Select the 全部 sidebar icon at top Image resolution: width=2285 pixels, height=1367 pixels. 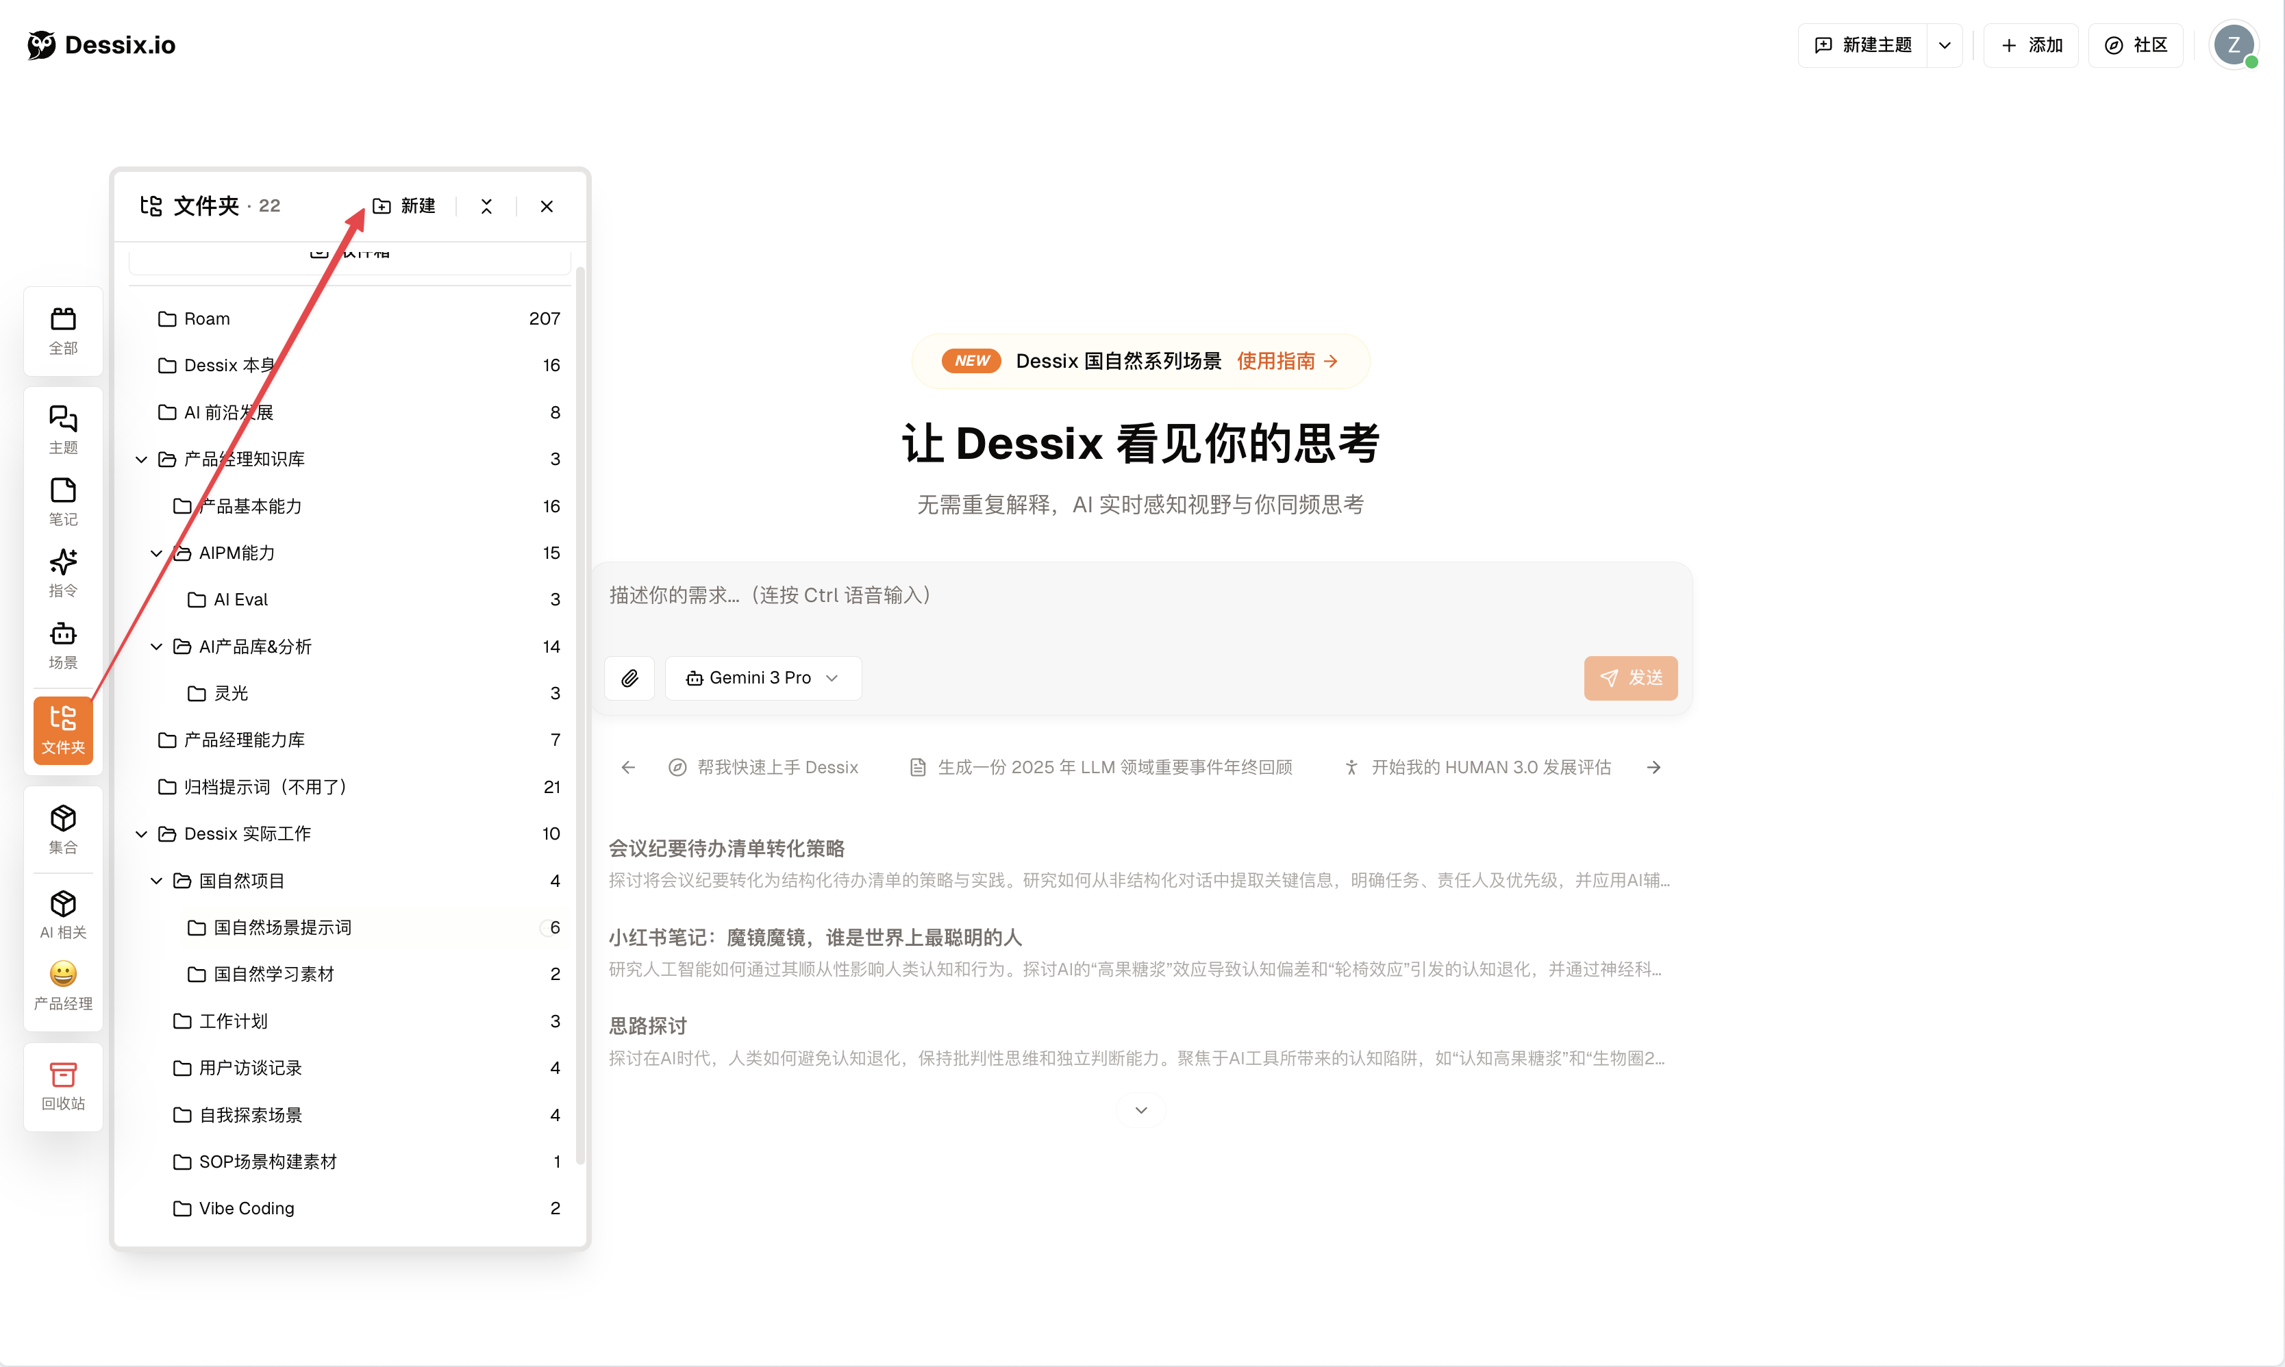point(62,330)
